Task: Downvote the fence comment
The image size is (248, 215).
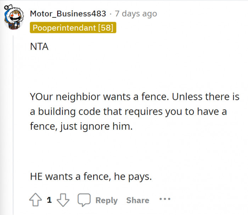Action: (x=63, y=200)
